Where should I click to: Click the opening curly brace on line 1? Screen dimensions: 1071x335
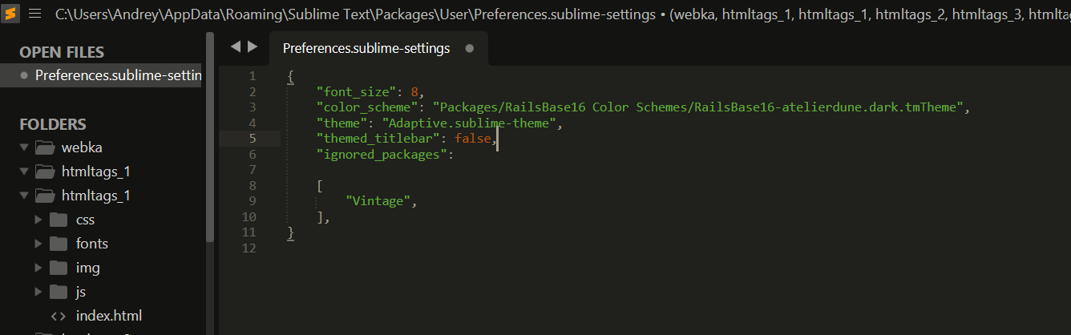pyautogui.click(x=291, y=76)
